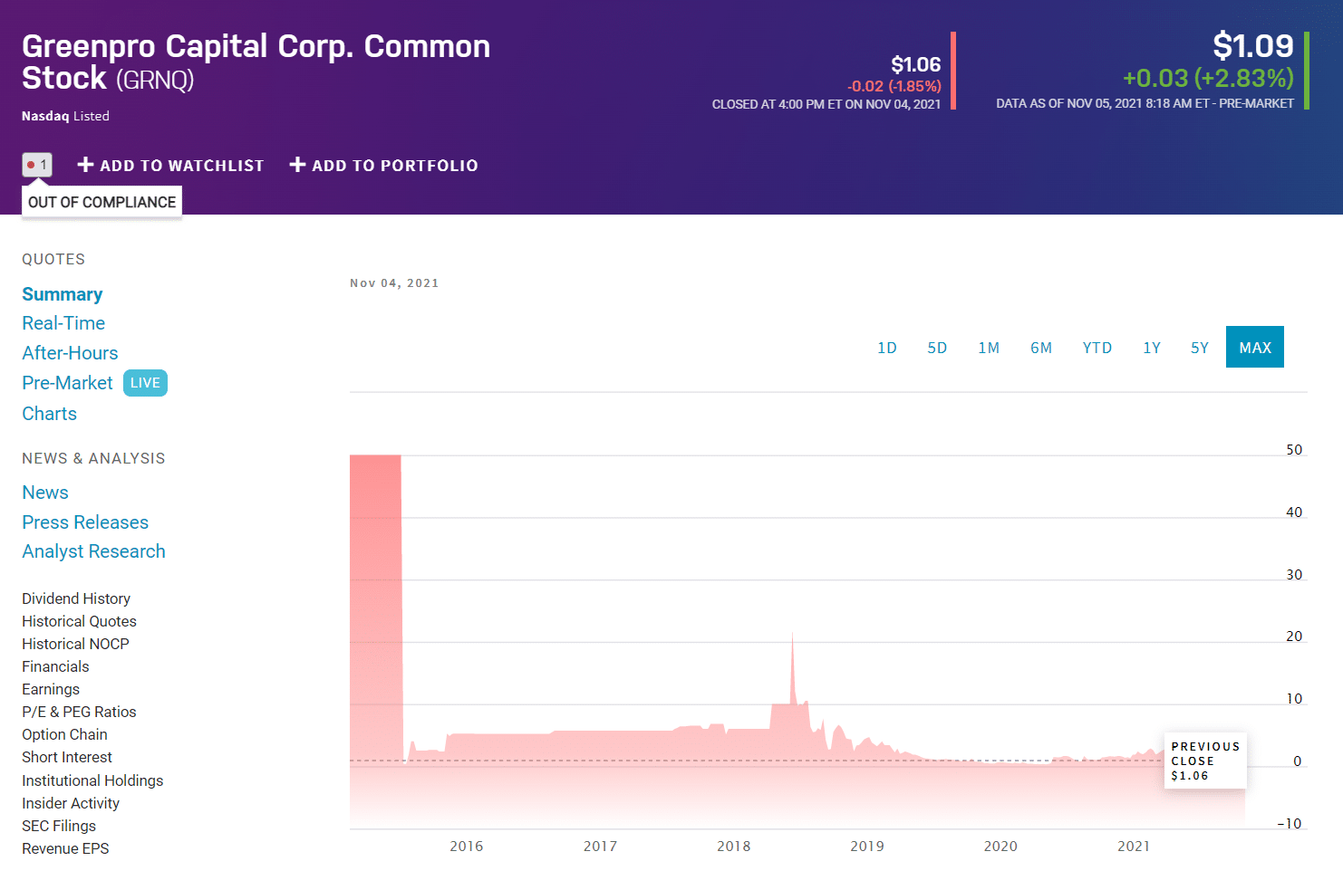
Task: Click the Nov 04, 2021 chart date
Action: pyautogui.click(x=394, y=283)
